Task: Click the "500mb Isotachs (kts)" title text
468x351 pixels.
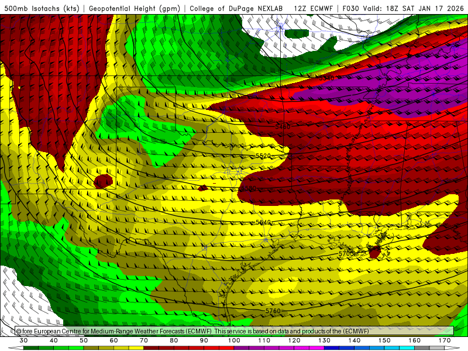Action: click(x=42, y=8)
